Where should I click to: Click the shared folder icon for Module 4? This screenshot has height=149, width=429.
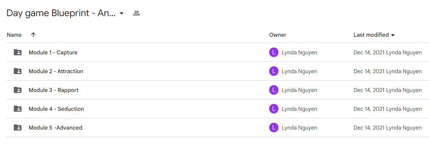point(18,109)
